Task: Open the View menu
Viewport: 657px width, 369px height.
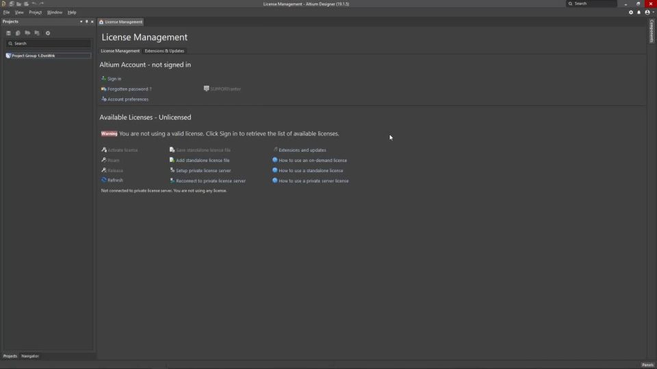Action: pyautogui.click(x=19, y=12)
